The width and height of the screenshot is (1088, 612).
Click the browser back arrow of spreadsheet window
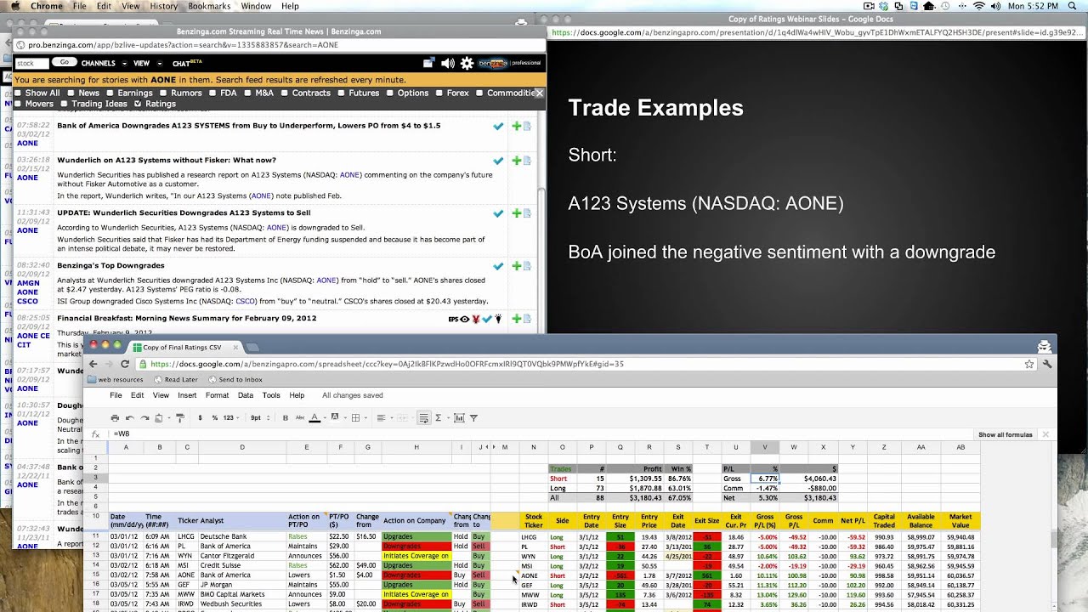(94, 364)
